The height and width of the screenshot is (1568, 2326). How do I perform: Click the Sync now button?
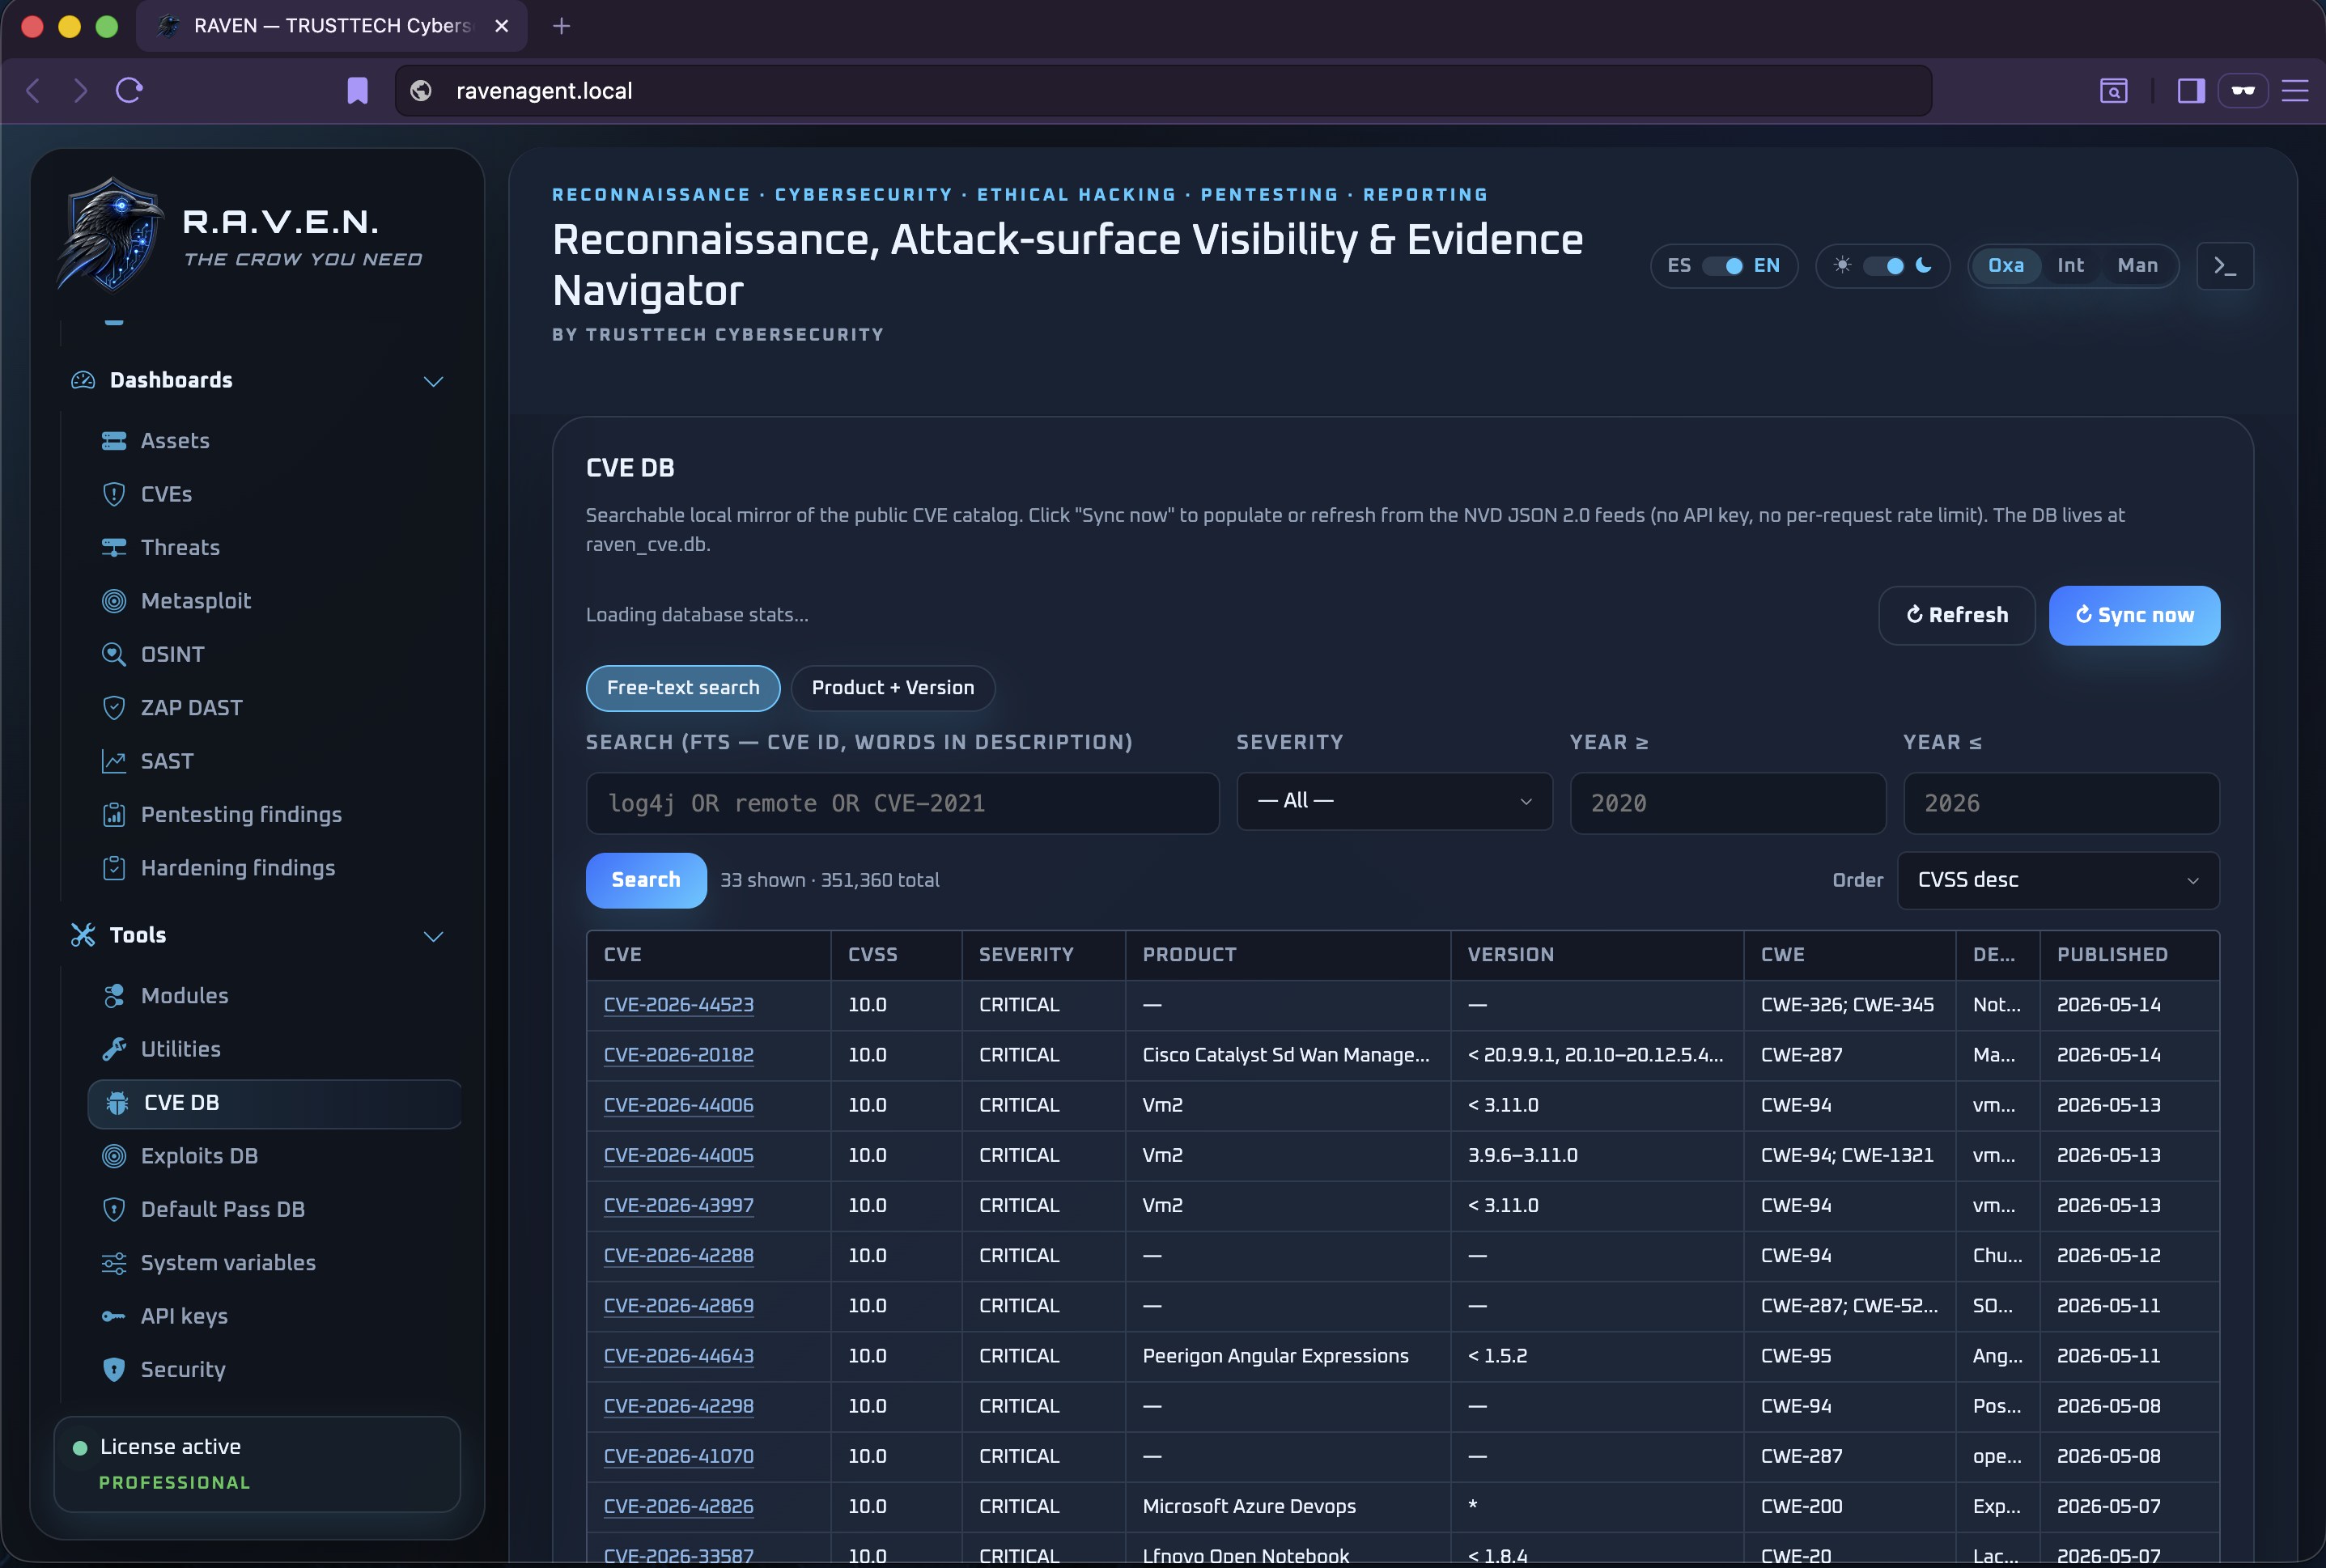tap(2134, 615)
